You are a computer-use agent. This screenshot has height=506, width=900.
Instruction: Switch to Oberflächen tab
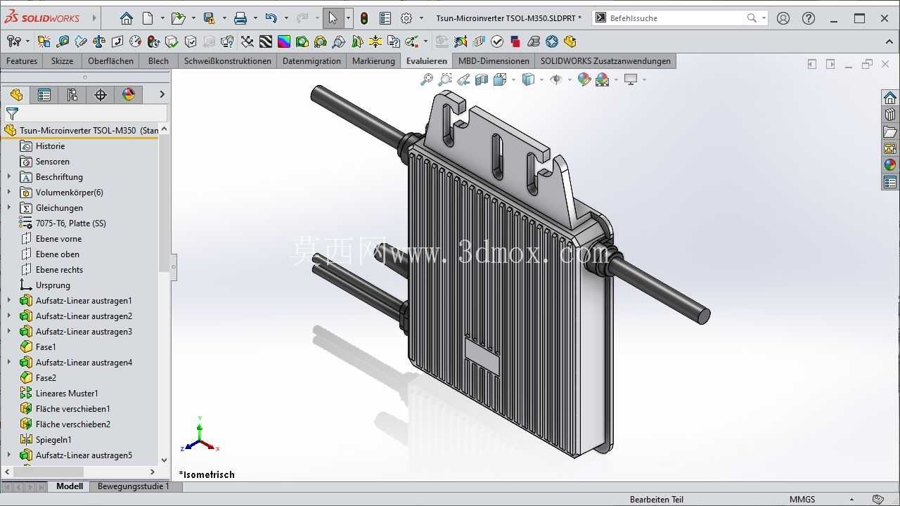coord(110,61)
